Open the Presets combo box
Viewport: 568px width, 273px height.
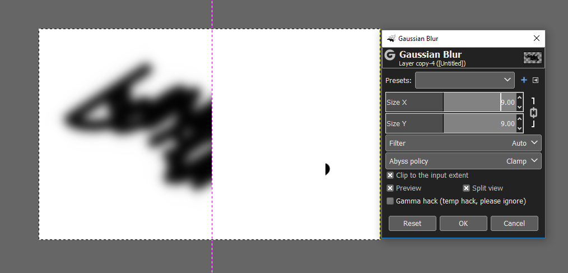point(465,80)
